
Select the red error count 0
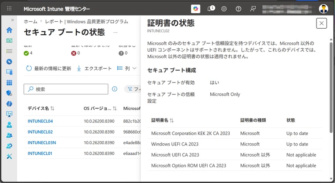coord(76,53)
